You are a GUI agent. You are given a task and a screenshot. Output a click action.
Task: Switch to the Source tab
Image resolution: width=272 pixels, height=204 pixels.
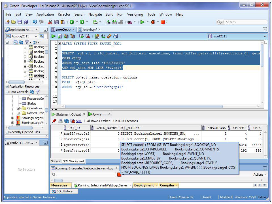click(56, 161)
